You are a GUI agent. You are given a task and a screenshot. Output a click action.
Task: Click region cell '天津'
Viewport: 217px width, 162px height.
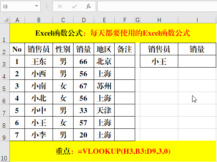[104, 110]
